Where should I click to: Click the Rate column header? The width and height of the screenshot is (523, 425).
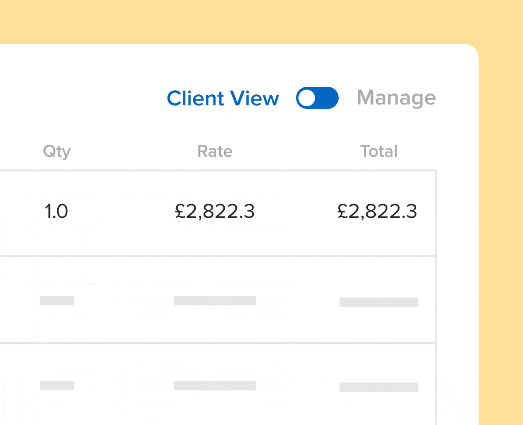tap(215, 151)
